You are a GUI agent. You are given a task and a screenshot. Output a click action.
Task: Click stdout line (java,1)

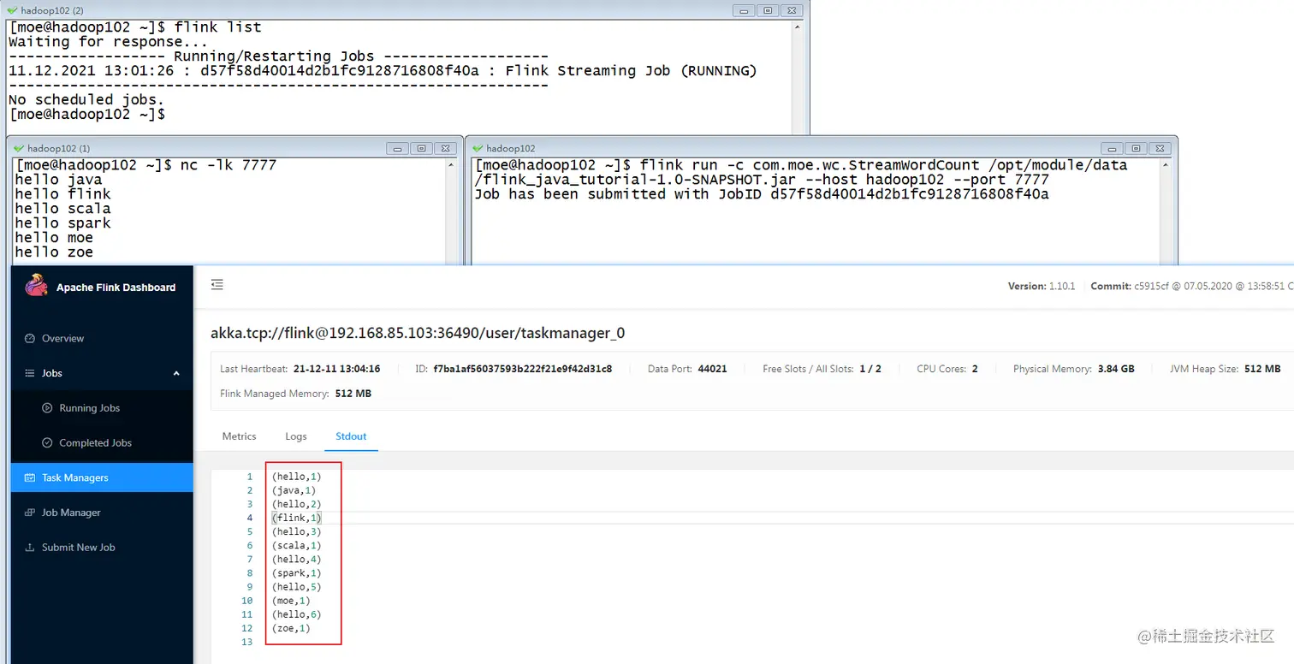pos(294,490)
